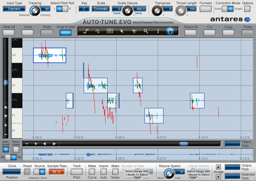
Task: Select the Hand scroll tool
Action: pyautogui.click(x=170, y=31)
